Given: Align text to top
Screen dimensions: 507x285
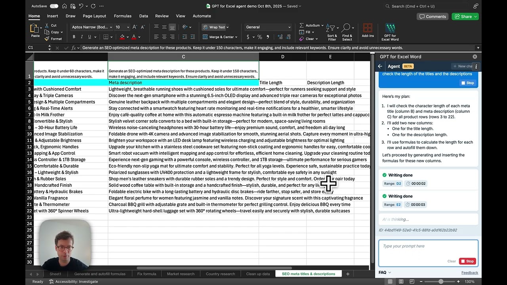Looking at the screenshot, I should click(156, 27).
